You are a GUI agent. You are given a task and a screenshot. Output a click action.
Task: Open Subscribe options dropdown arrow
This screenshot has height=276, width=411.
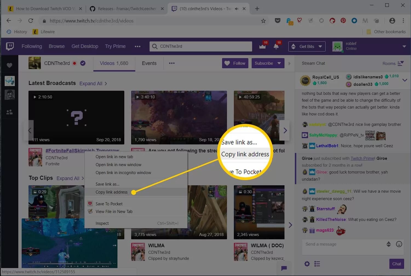pos(279,63)
